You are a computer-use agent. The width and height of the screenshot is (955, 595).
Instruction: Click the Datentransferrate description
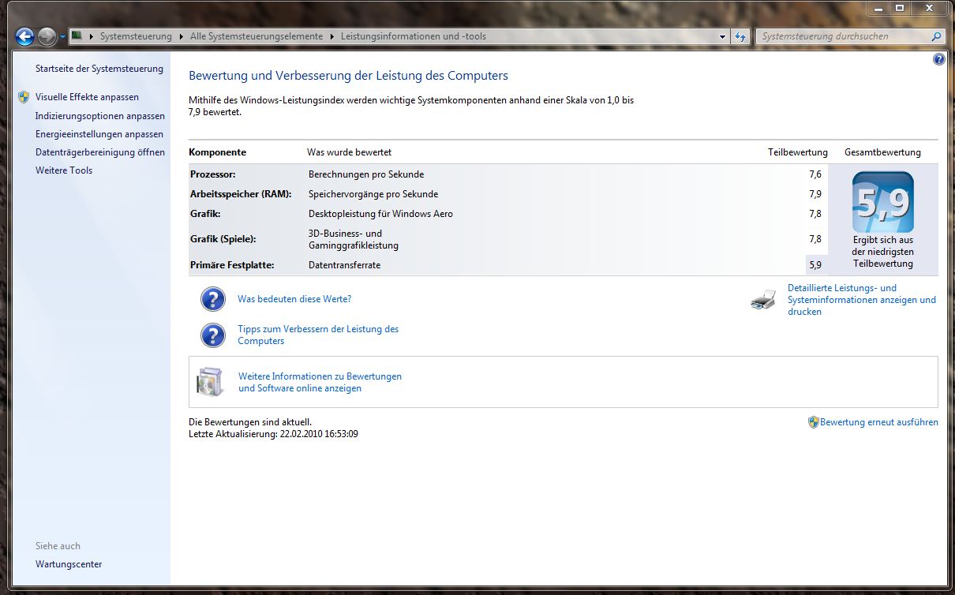click(344, 265)
